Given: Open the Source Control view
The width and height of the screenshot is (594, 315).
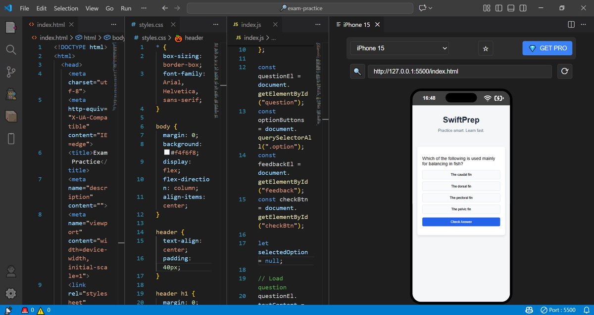Looking at the screenshot, I should [x=11, y=72].
